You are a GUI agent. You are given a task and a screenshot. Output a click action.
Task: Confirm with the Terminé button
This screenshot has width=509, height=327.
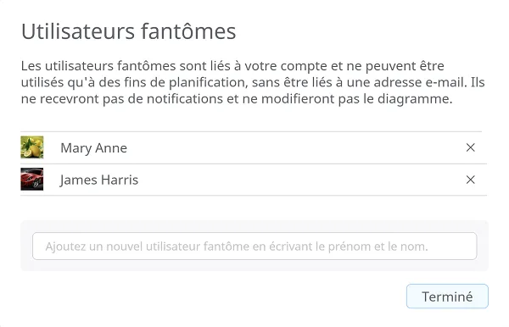point(447,297)
